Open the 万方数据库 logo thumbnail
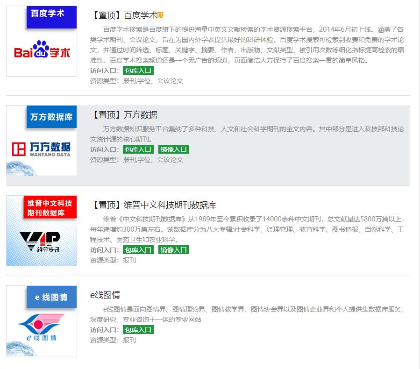 [x=42, y=141]
